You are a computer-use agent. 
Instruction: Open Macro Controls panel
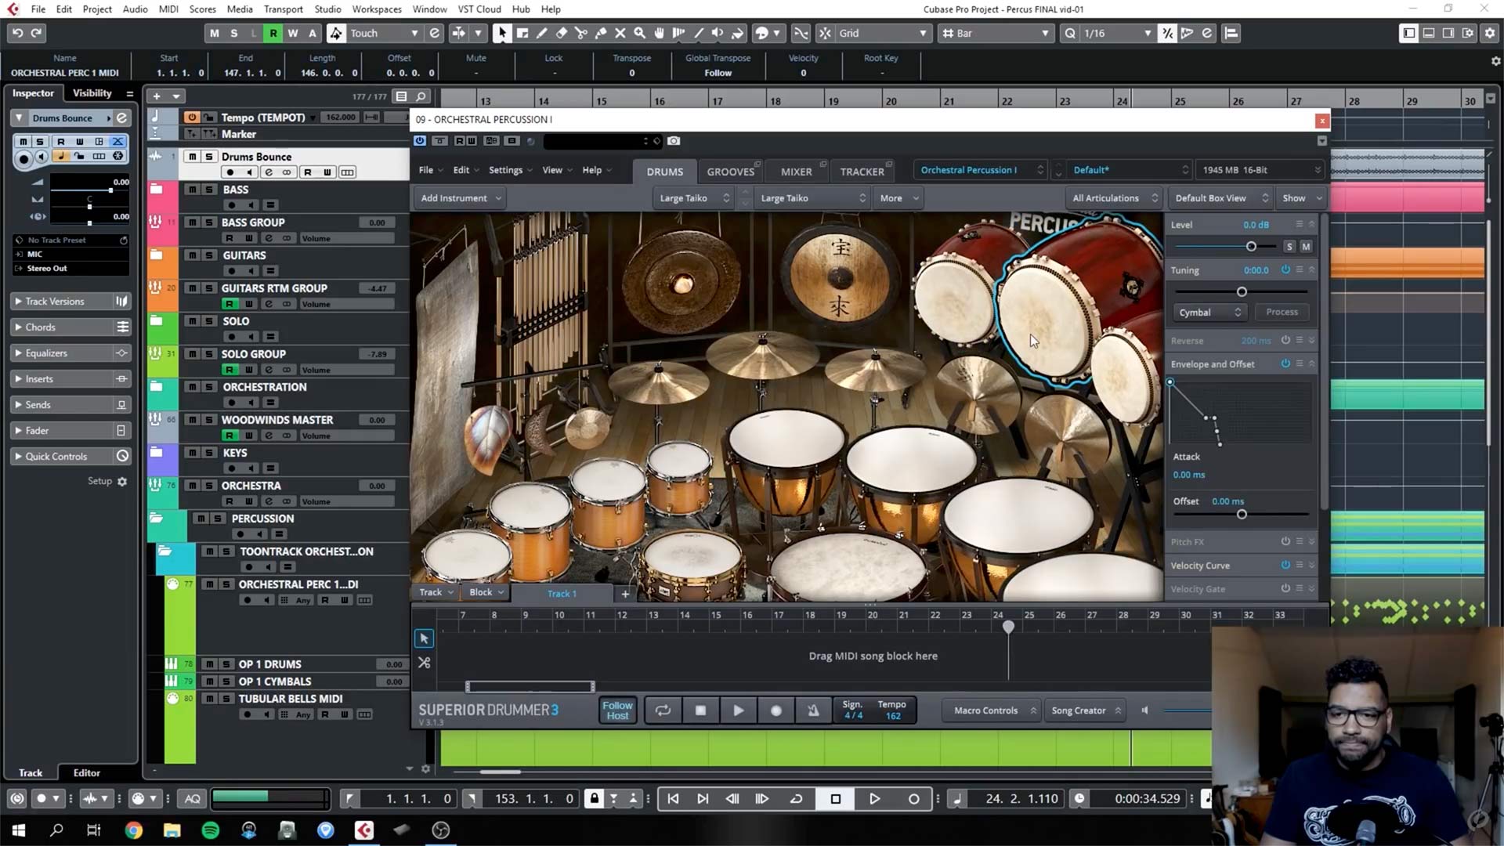coord(992,710)
